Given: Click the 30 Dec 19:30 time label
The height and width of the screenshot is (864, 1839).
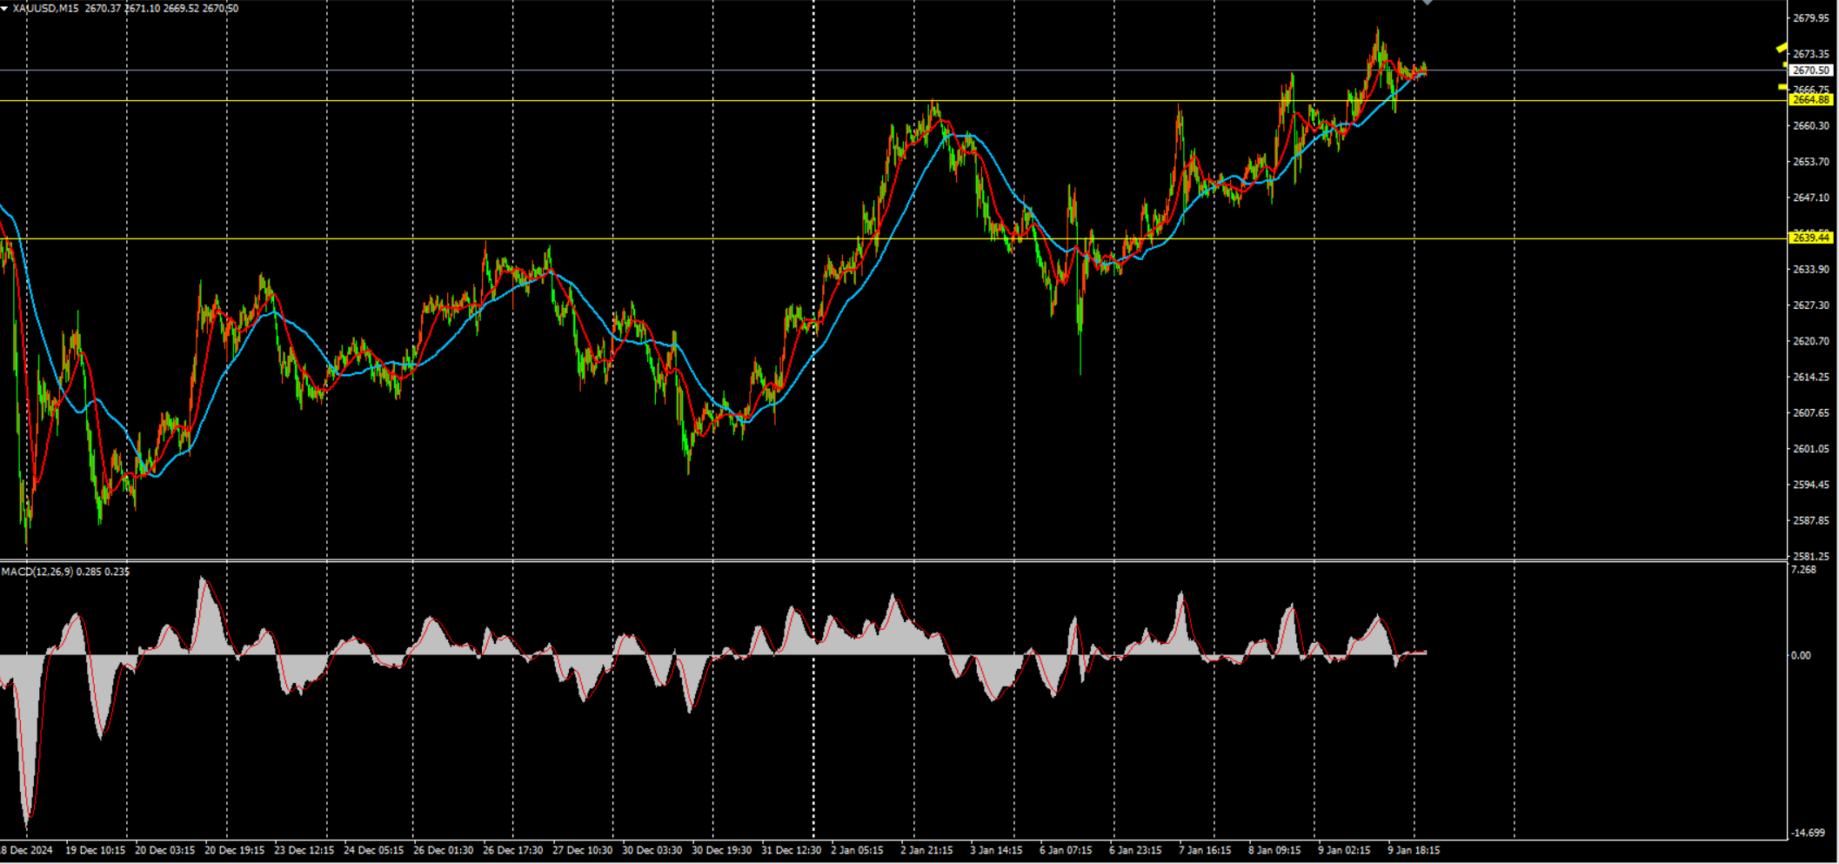Looking at the screenshot, I should point(721,851).
